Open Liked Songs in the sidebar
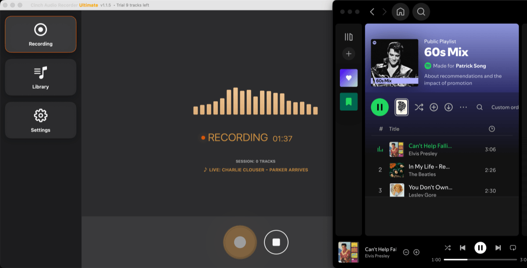Screen dimensions: 527x268 349,78
